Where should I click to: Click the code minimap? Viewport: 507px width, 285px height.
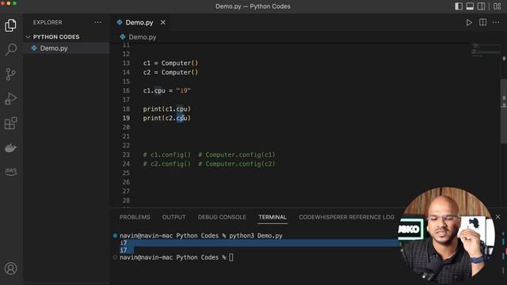point(486,50)
